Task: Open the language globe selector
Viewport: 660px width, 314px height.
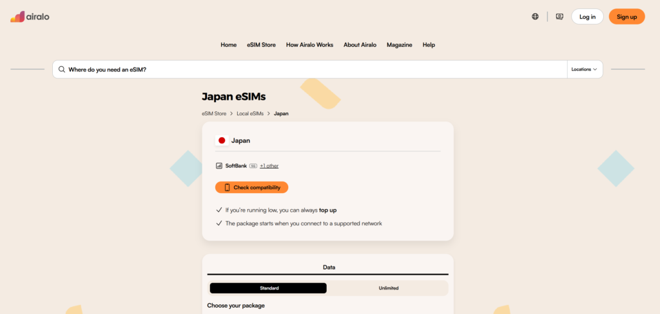Action: click(x=535, y=17)
